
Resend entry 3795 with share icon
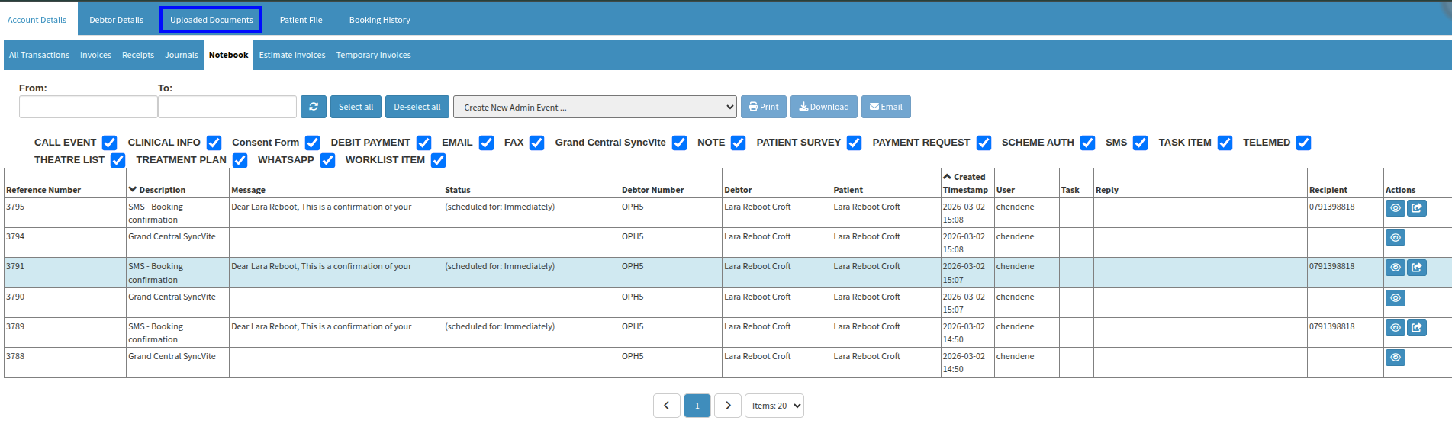click(x=1417, y=208)
